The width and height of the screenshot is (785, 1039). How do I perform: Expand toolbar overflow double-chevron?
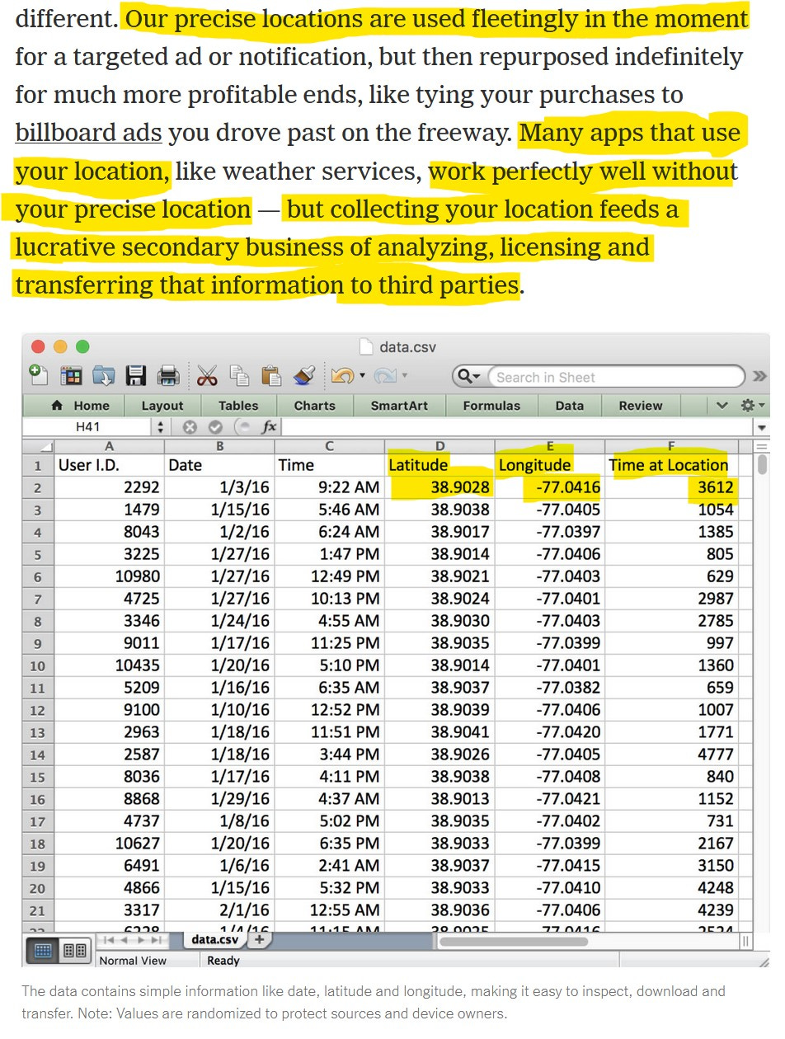[x=760, y=377]
